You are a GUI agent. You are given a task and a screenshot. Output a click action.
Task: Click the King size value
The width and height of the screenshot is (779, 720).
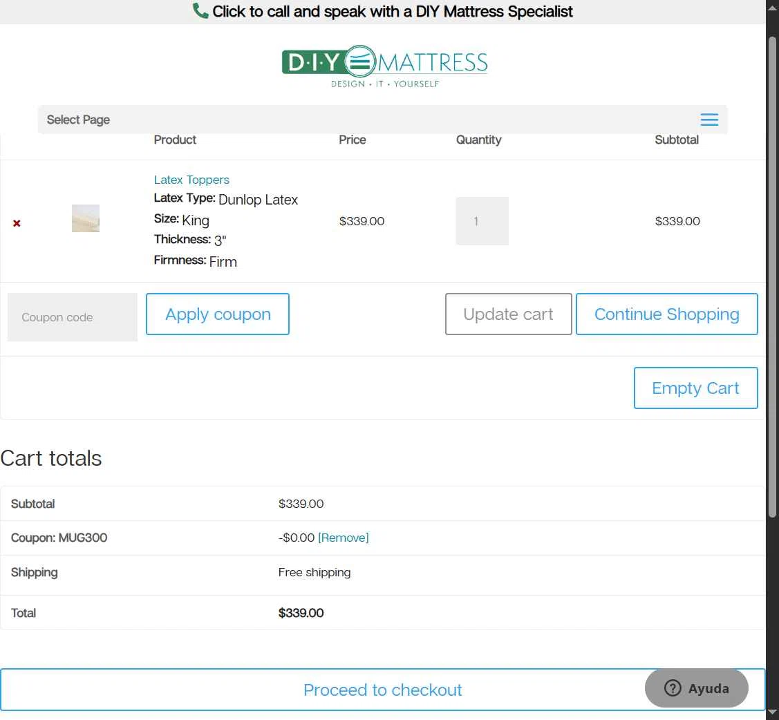pos(195,220)
